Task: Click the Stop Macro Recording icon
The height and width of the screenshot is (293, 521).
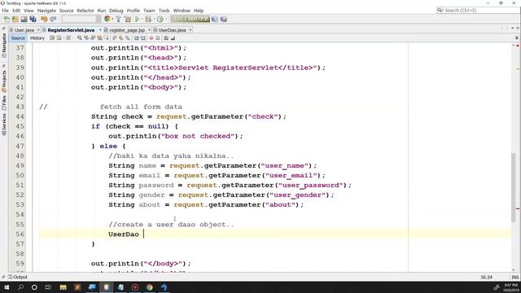Action: coord(157,38)
